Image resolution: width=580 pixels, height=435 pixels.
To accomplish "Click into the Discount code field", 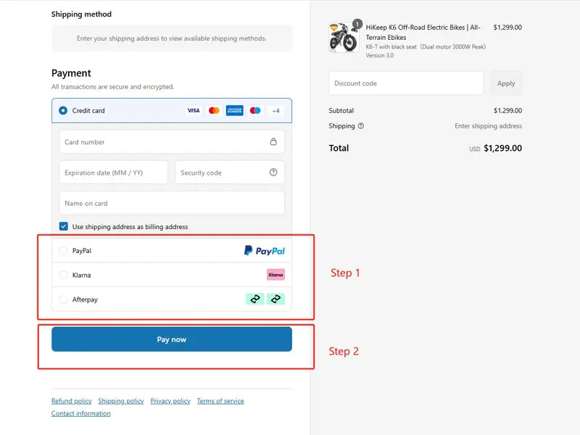I will point(406,83).
